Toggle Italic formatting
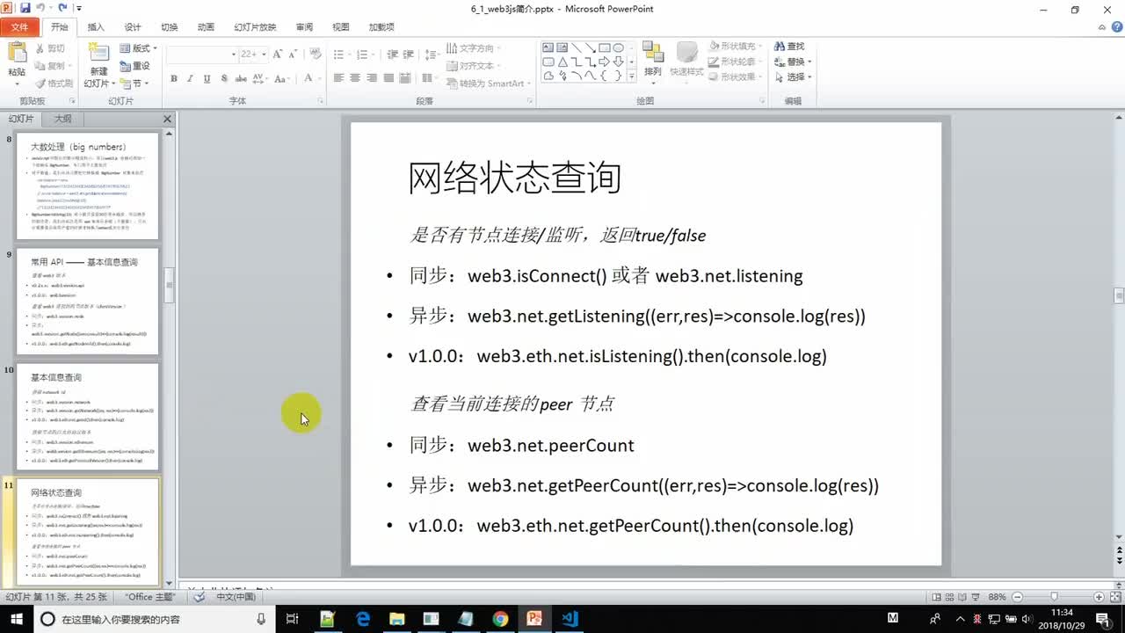The height and width of the screenshot is (633, 1125). coord(190,78)
